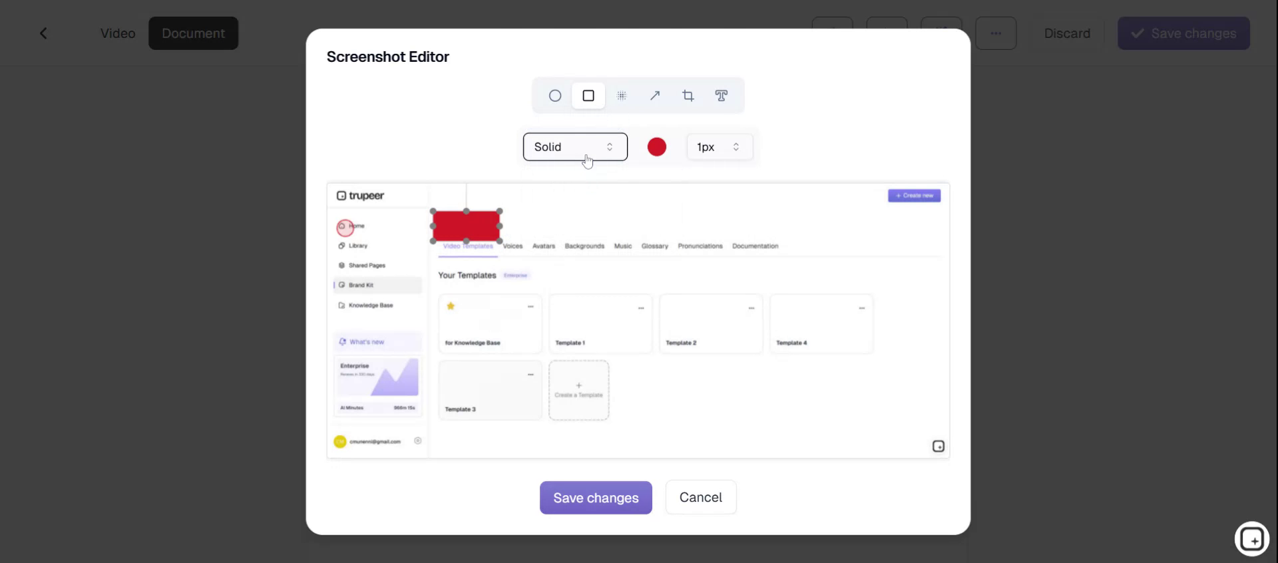This screenshot has height=563, width=1278.
Task: Click the red rectangle annotation shape
Action: (x=467, y=226)
